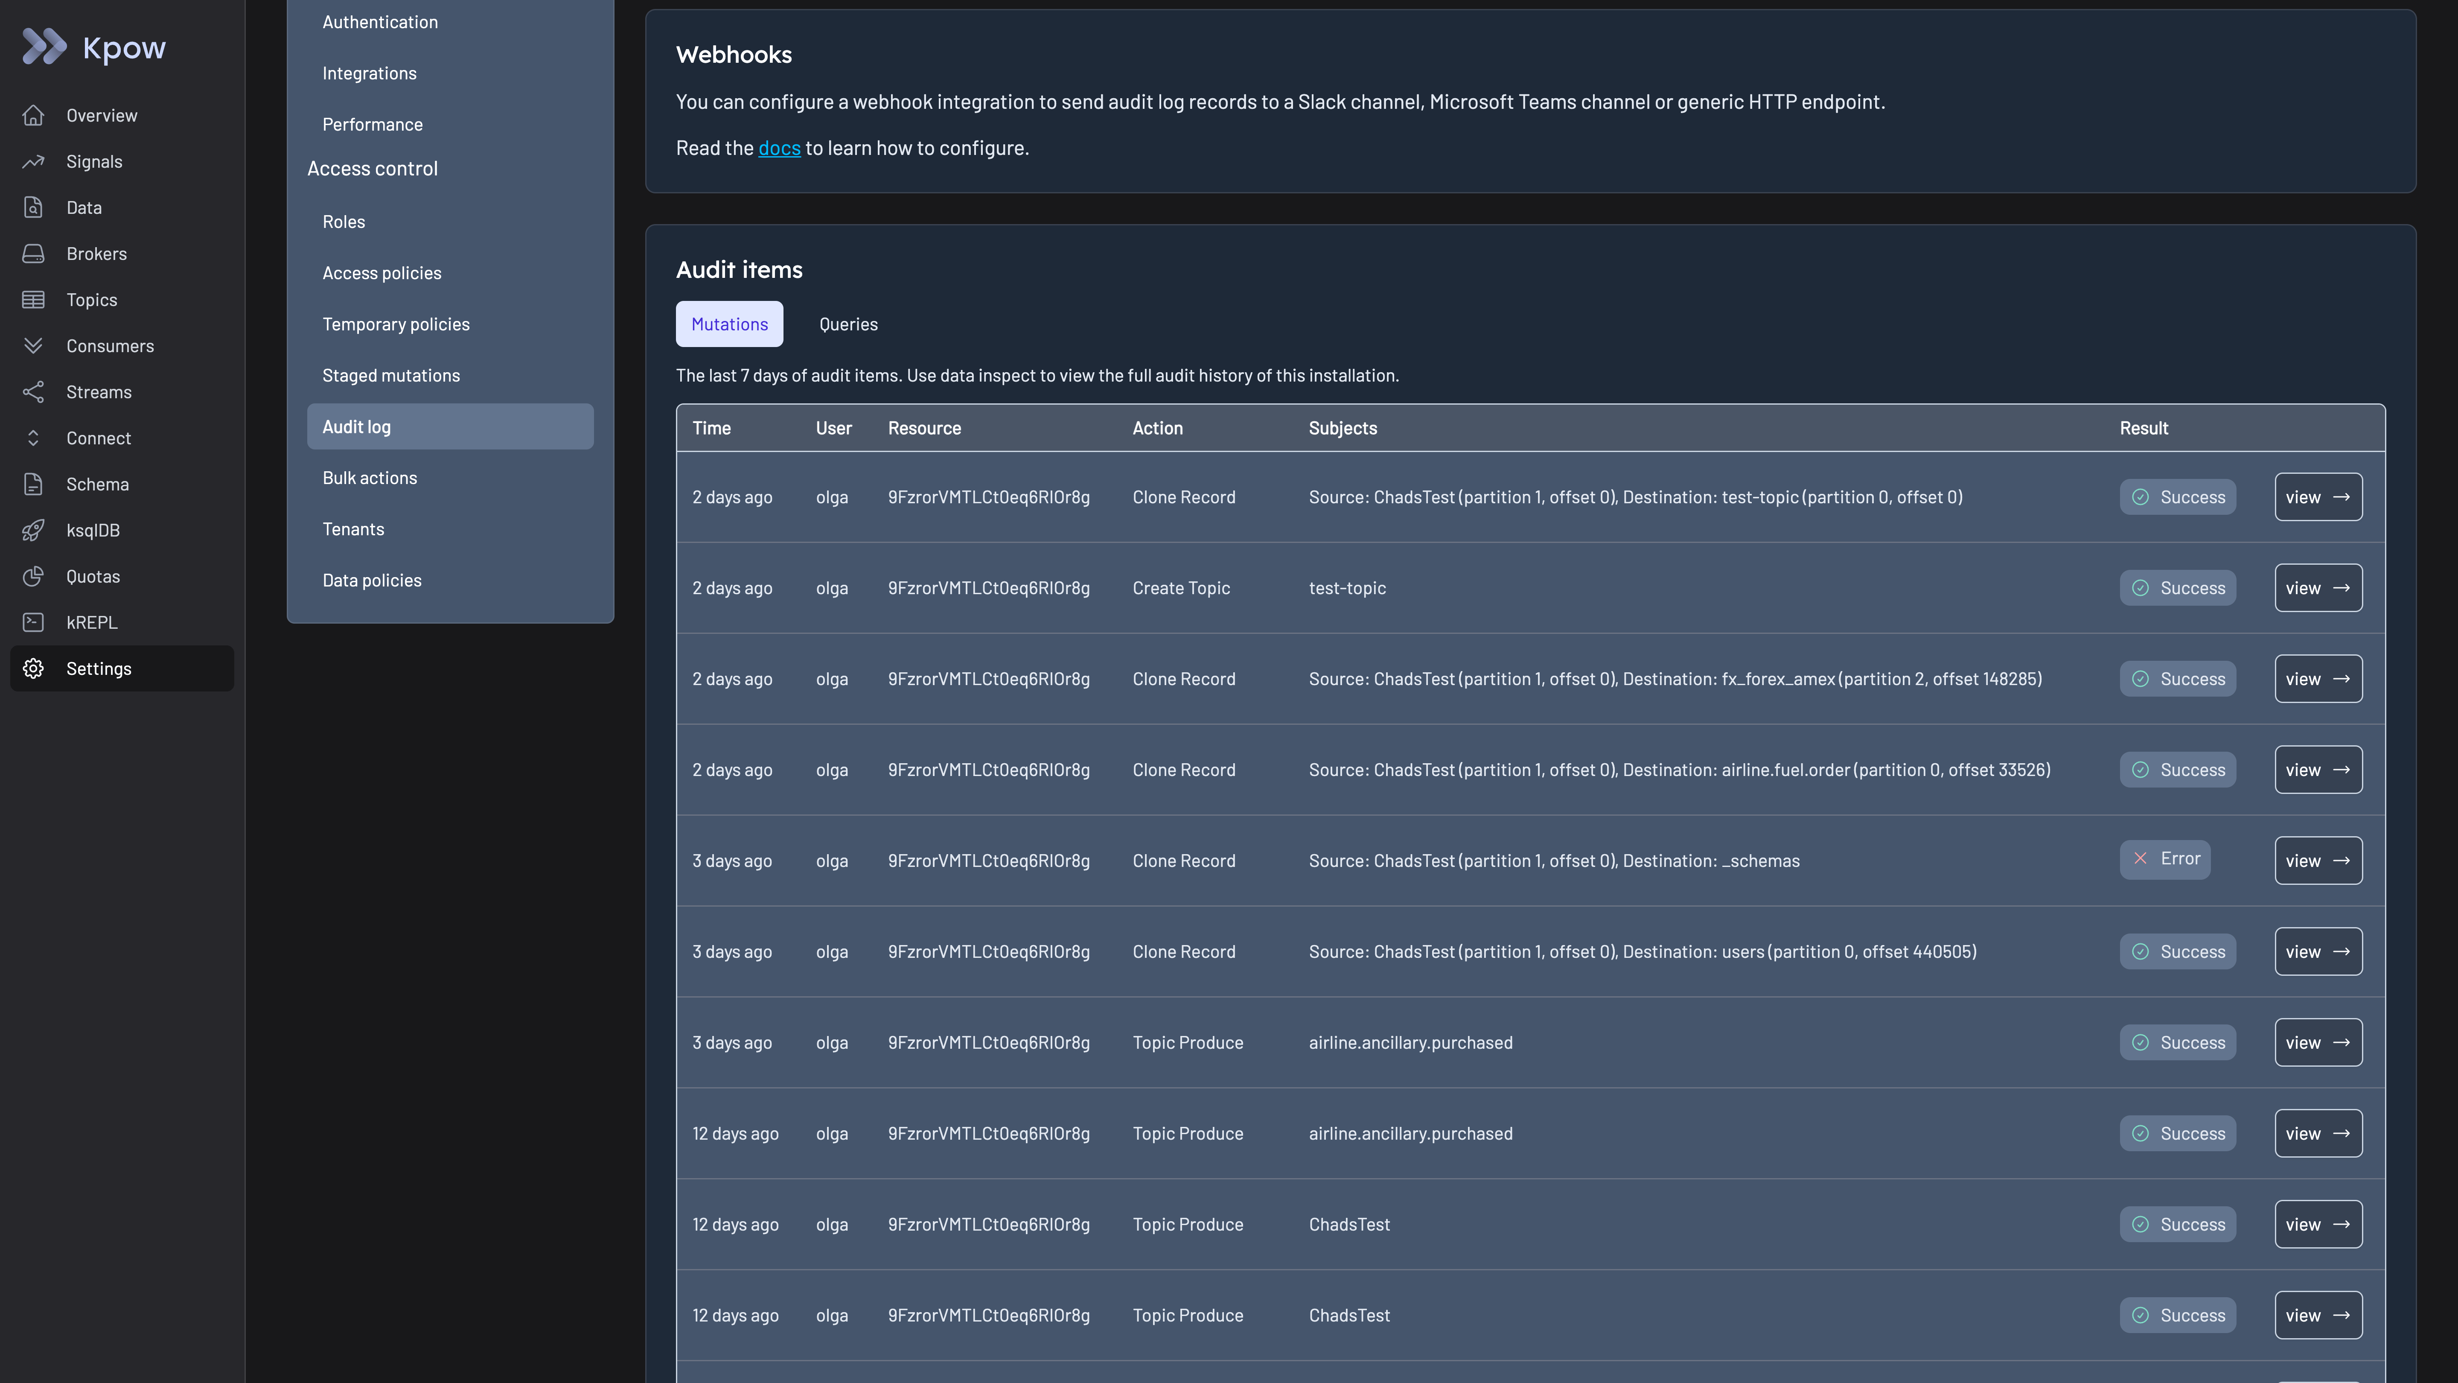
Task: Open Connect via the up-down arrows icon
Action: click(33, 438)
